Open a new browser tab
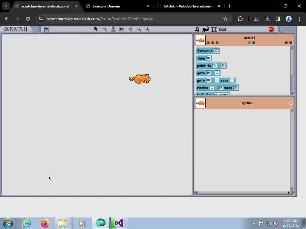This screenshot has width=306, height=229. [x=229, y=6]
